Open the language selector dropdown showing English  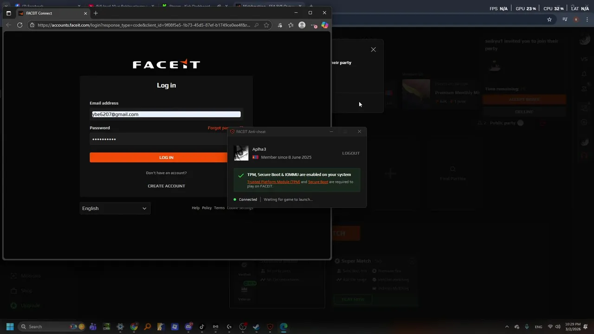[x=115, y=208]
